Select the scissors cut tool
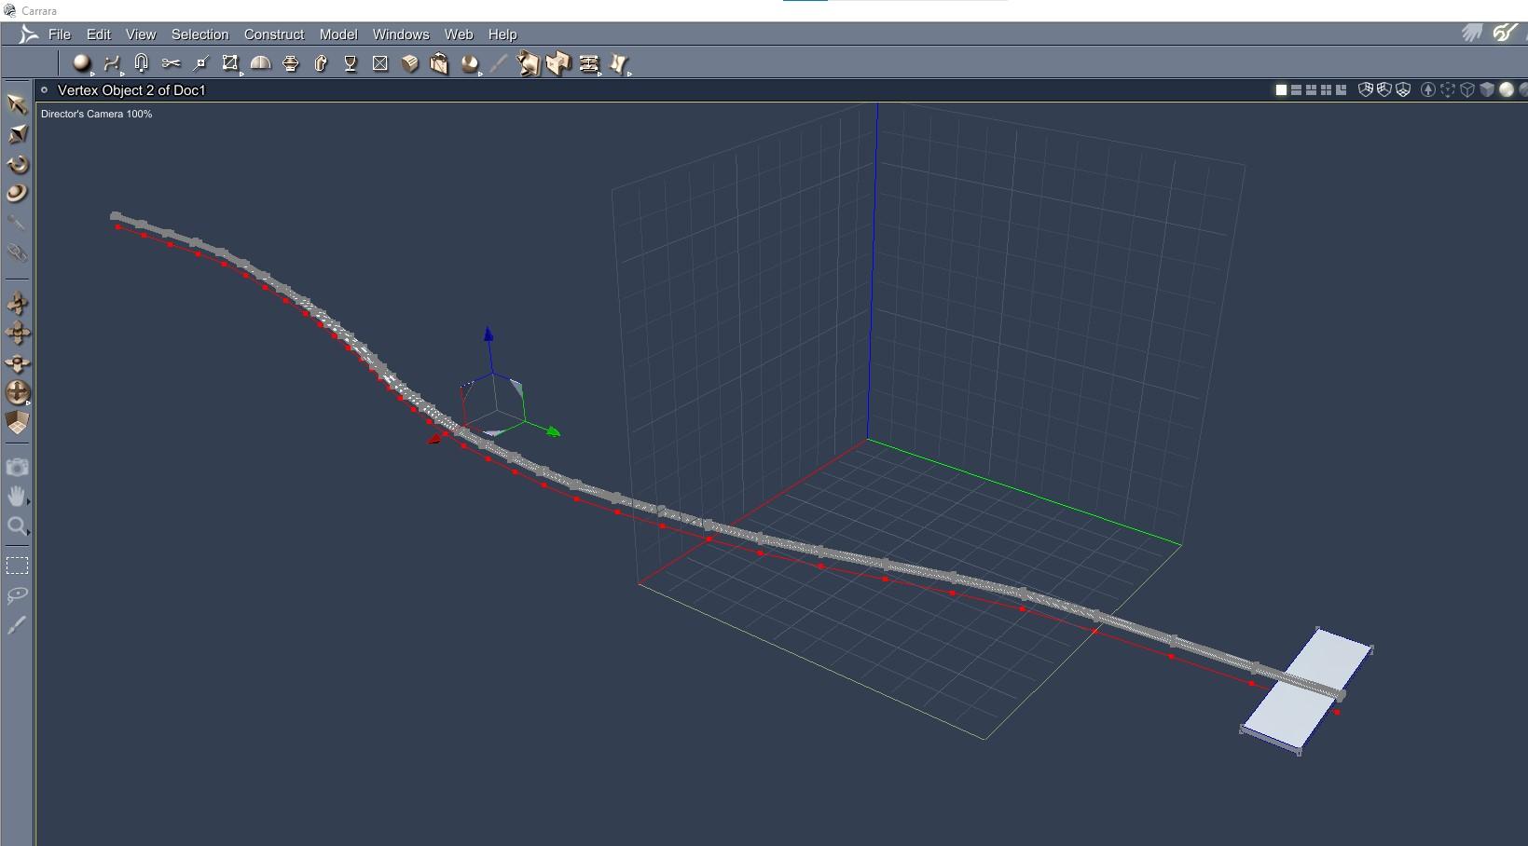Viewport: 1528px width, 846px height. click(171, 62)
